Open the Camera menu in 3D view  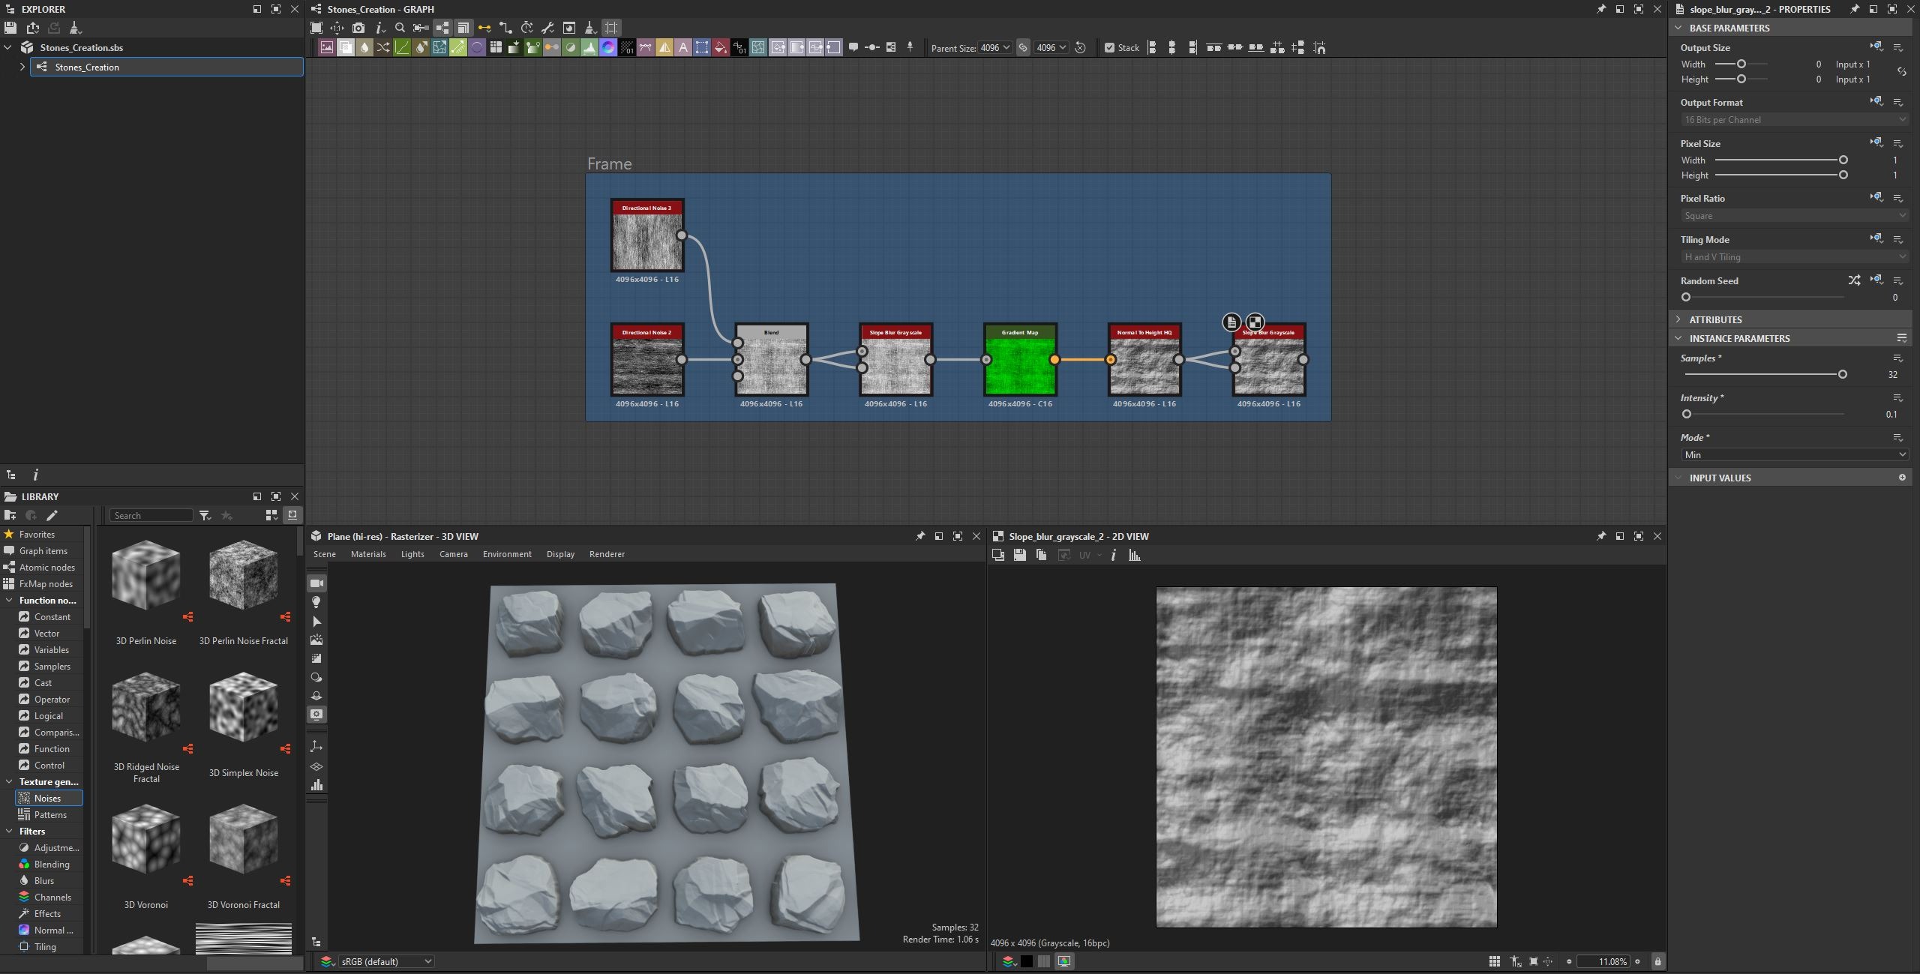point(453,554)
